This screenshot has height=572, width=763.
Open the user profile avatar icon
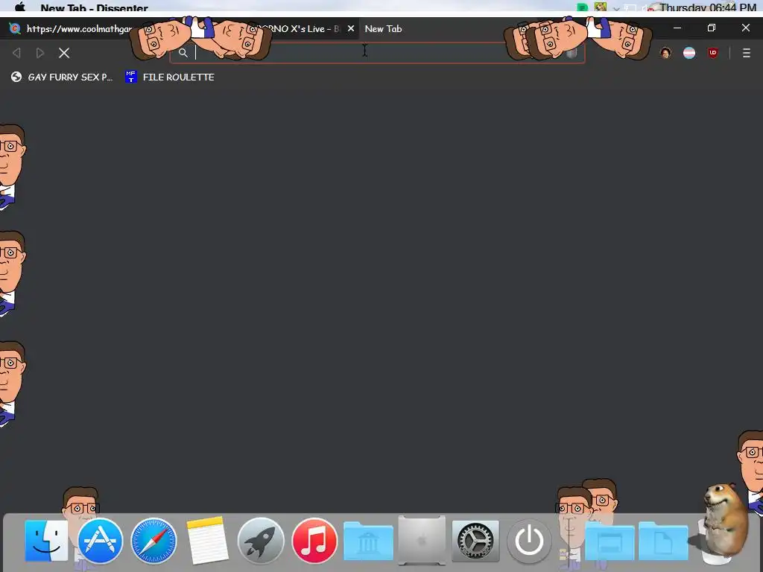coord(665,53)
